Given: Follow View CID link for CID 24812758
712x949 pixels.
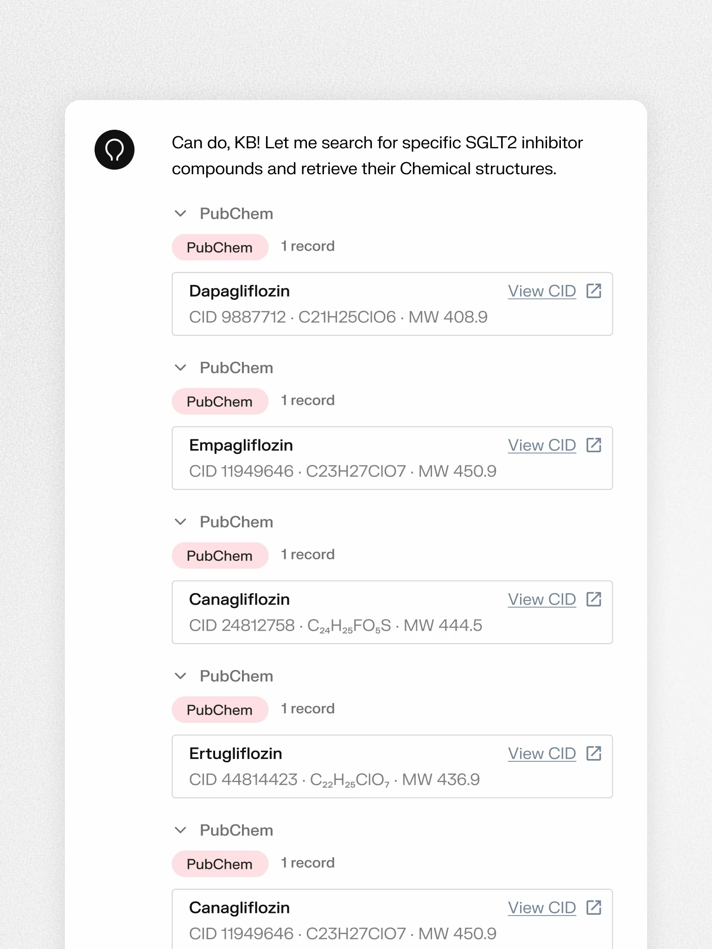Looking at the screenshot, I should [542, 599].
